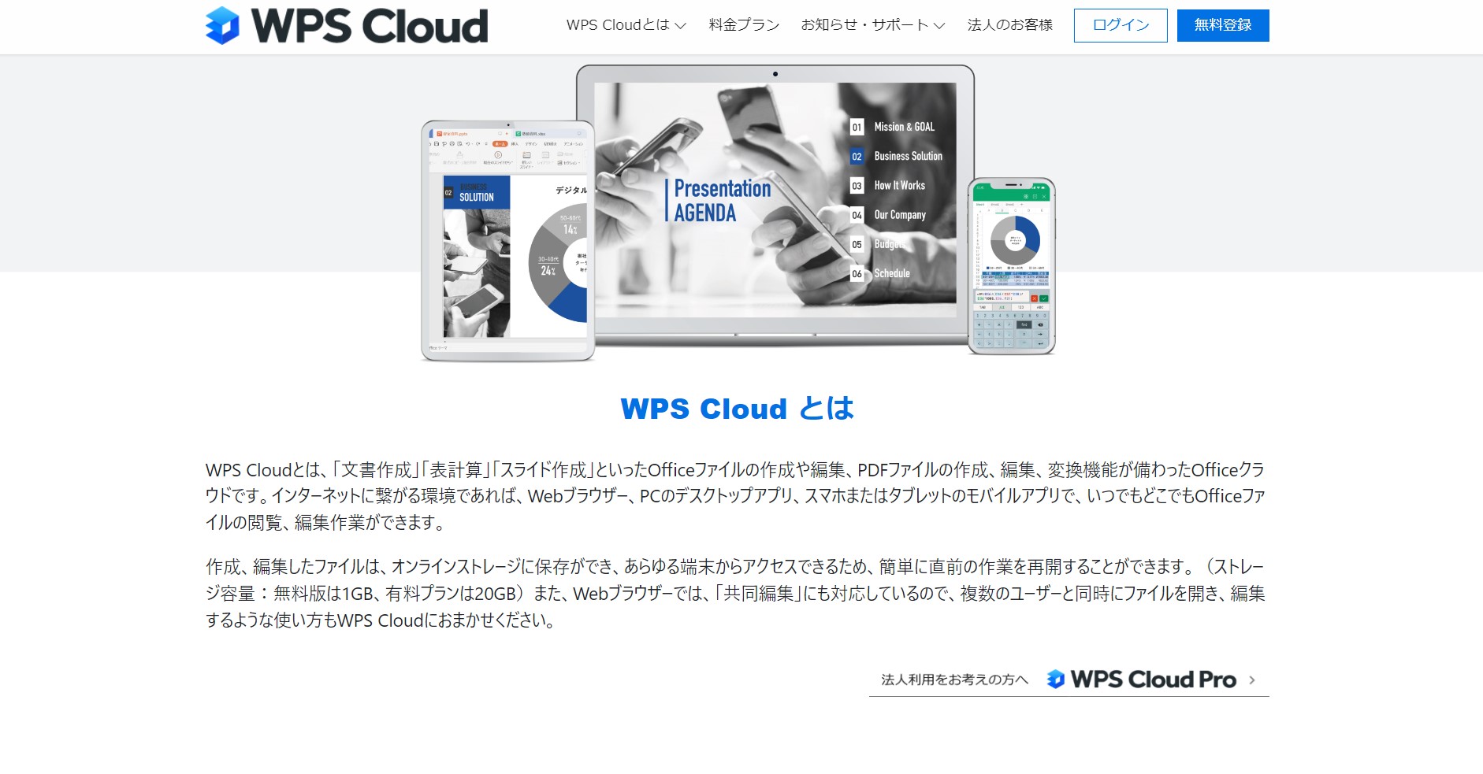Viewport: 1483px width, 774px height.
Task: Expand the お知らせ・サポート dropdown chevron
Action: pos(939,26)
